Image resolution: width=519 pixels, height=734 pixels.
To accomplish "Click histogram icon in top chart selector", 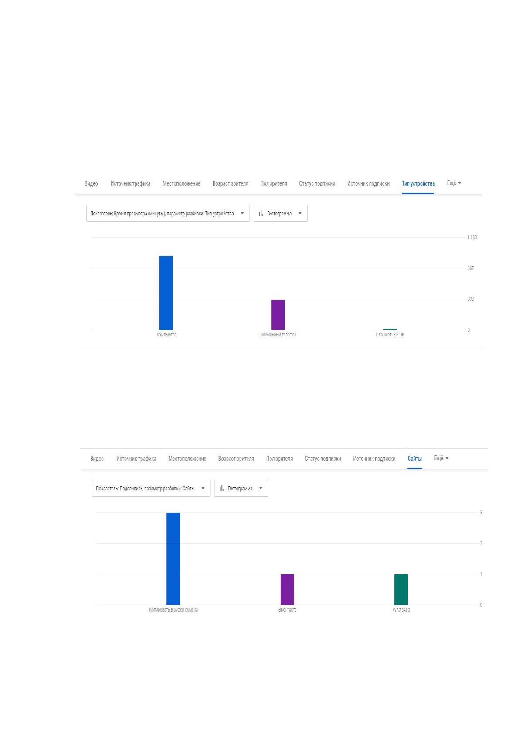I will click(x=261, y=214).
